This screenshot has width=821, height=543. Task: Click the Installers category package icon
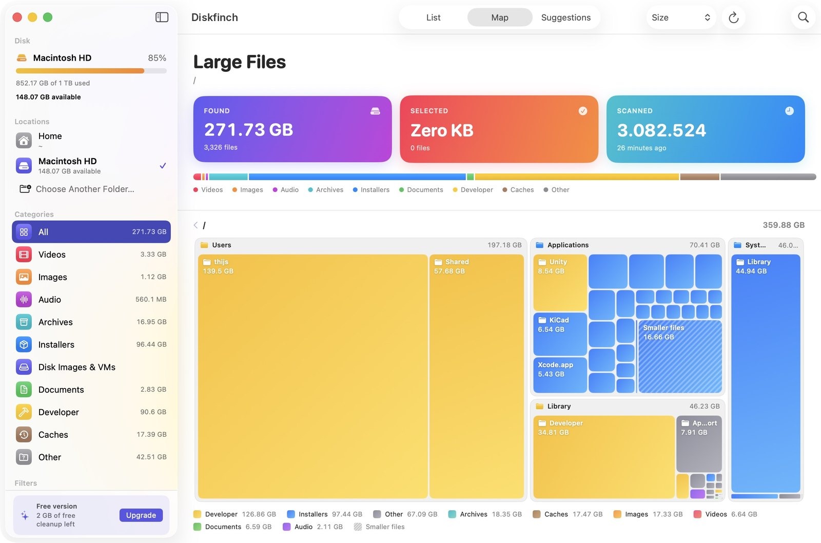click(x=24, y=345)
